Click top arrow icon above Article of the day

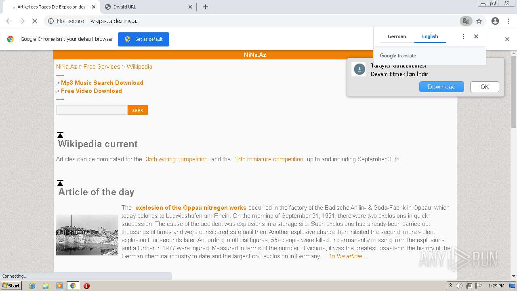[x=60, y=183]
